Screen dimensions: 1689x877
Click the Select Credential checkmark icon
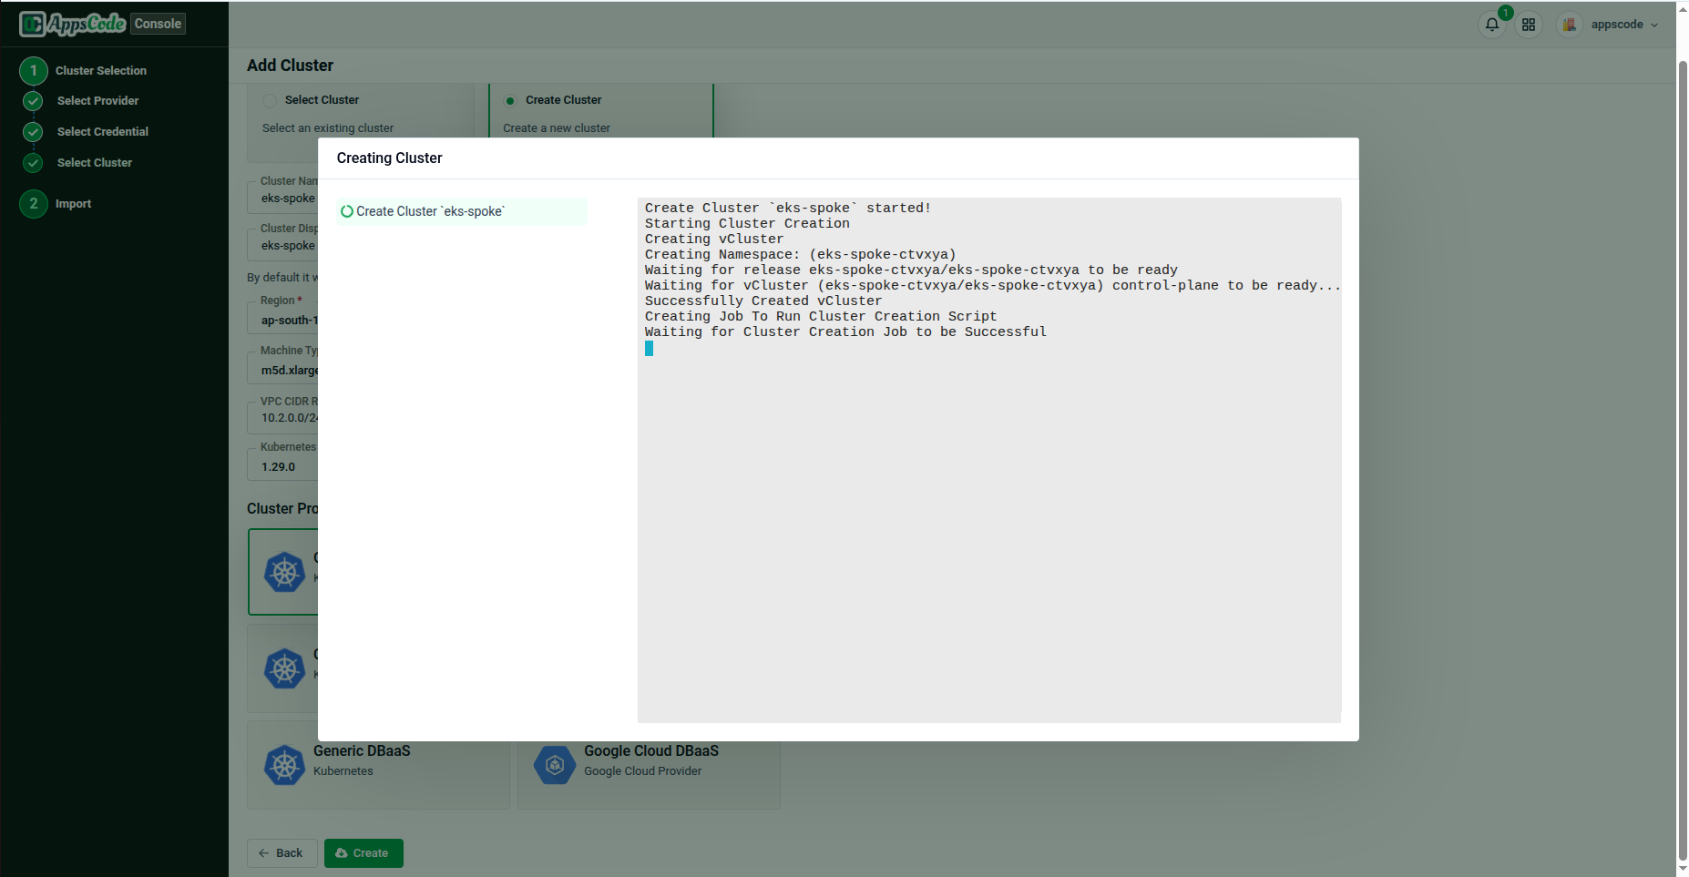click(33, 132)
